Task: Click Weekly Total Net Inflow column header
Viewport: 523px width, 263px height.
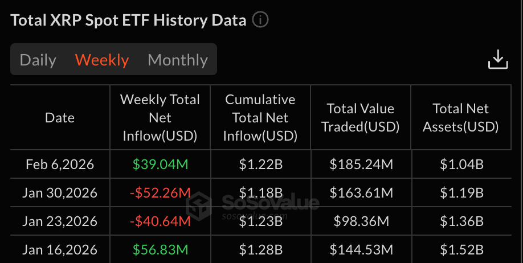Action: coord(160,118)
